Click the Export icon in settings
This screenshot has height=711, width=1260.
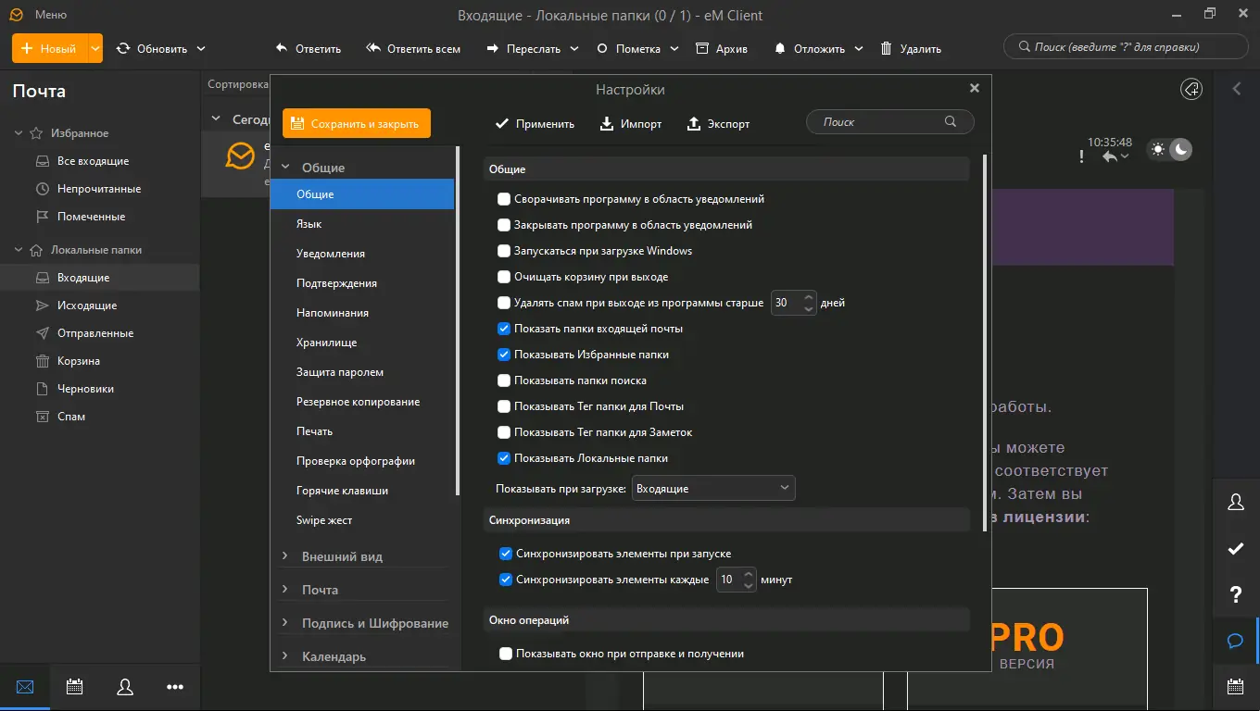[694, 123]
